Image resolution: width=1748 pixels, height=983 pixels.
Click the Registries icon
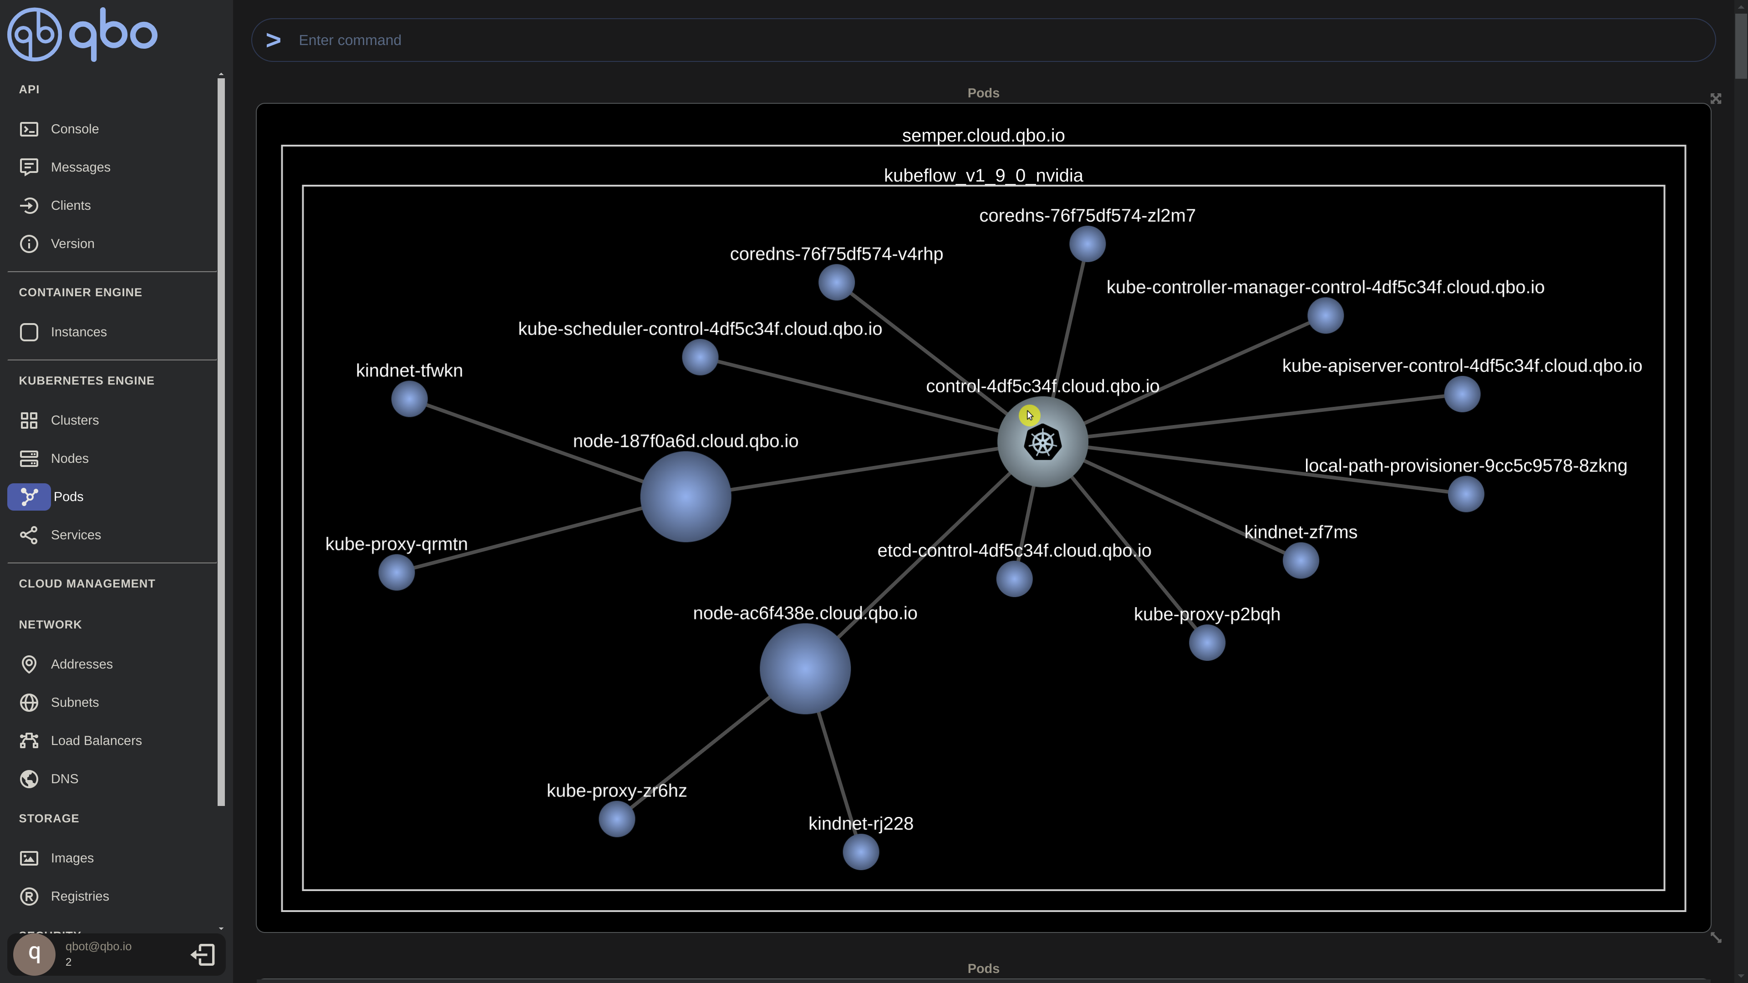tap(29, 897)
